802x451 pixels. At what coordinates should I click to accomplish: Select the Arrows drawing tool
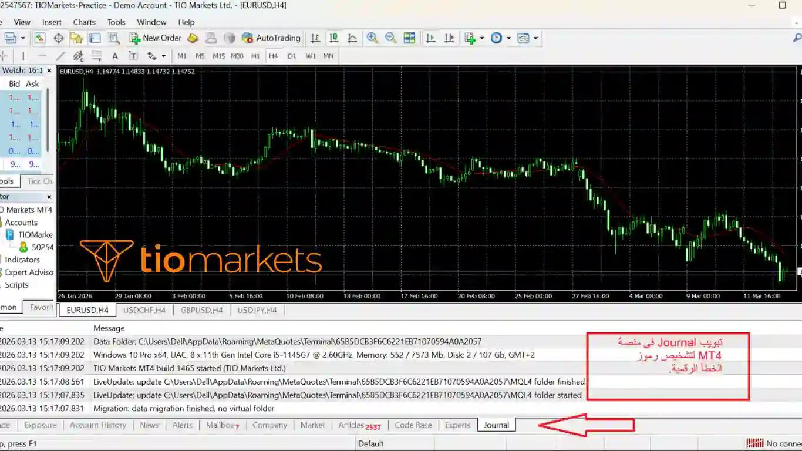point(151,56)
